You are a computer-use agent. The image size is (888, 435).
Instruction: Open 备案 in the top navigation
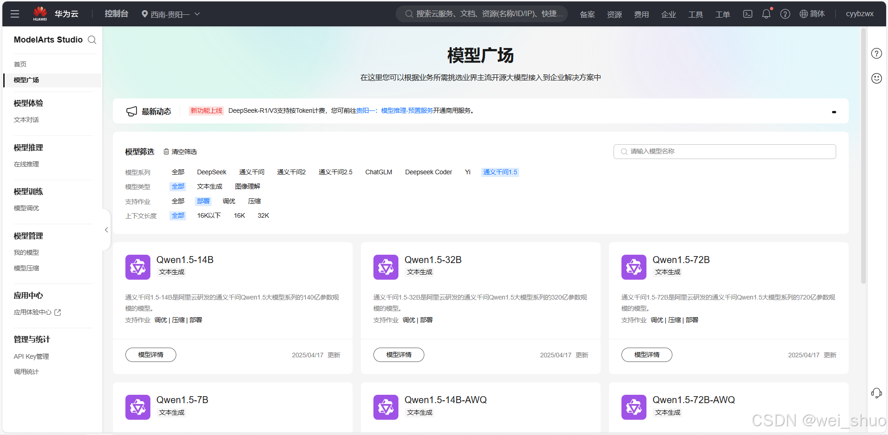[x=587, y=14]
